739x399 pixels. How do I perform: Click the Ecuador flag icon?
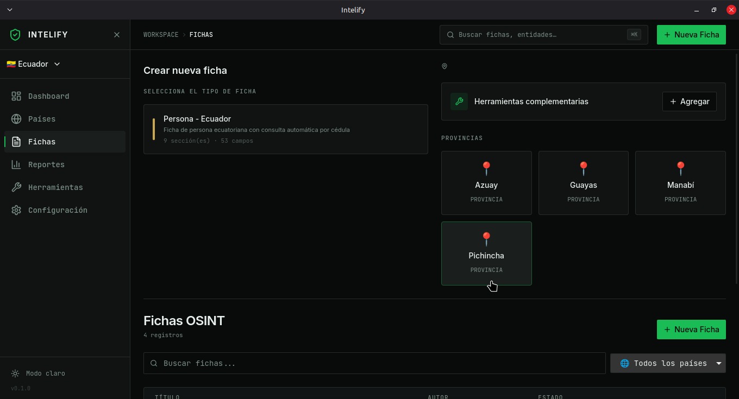coord(11,64)
